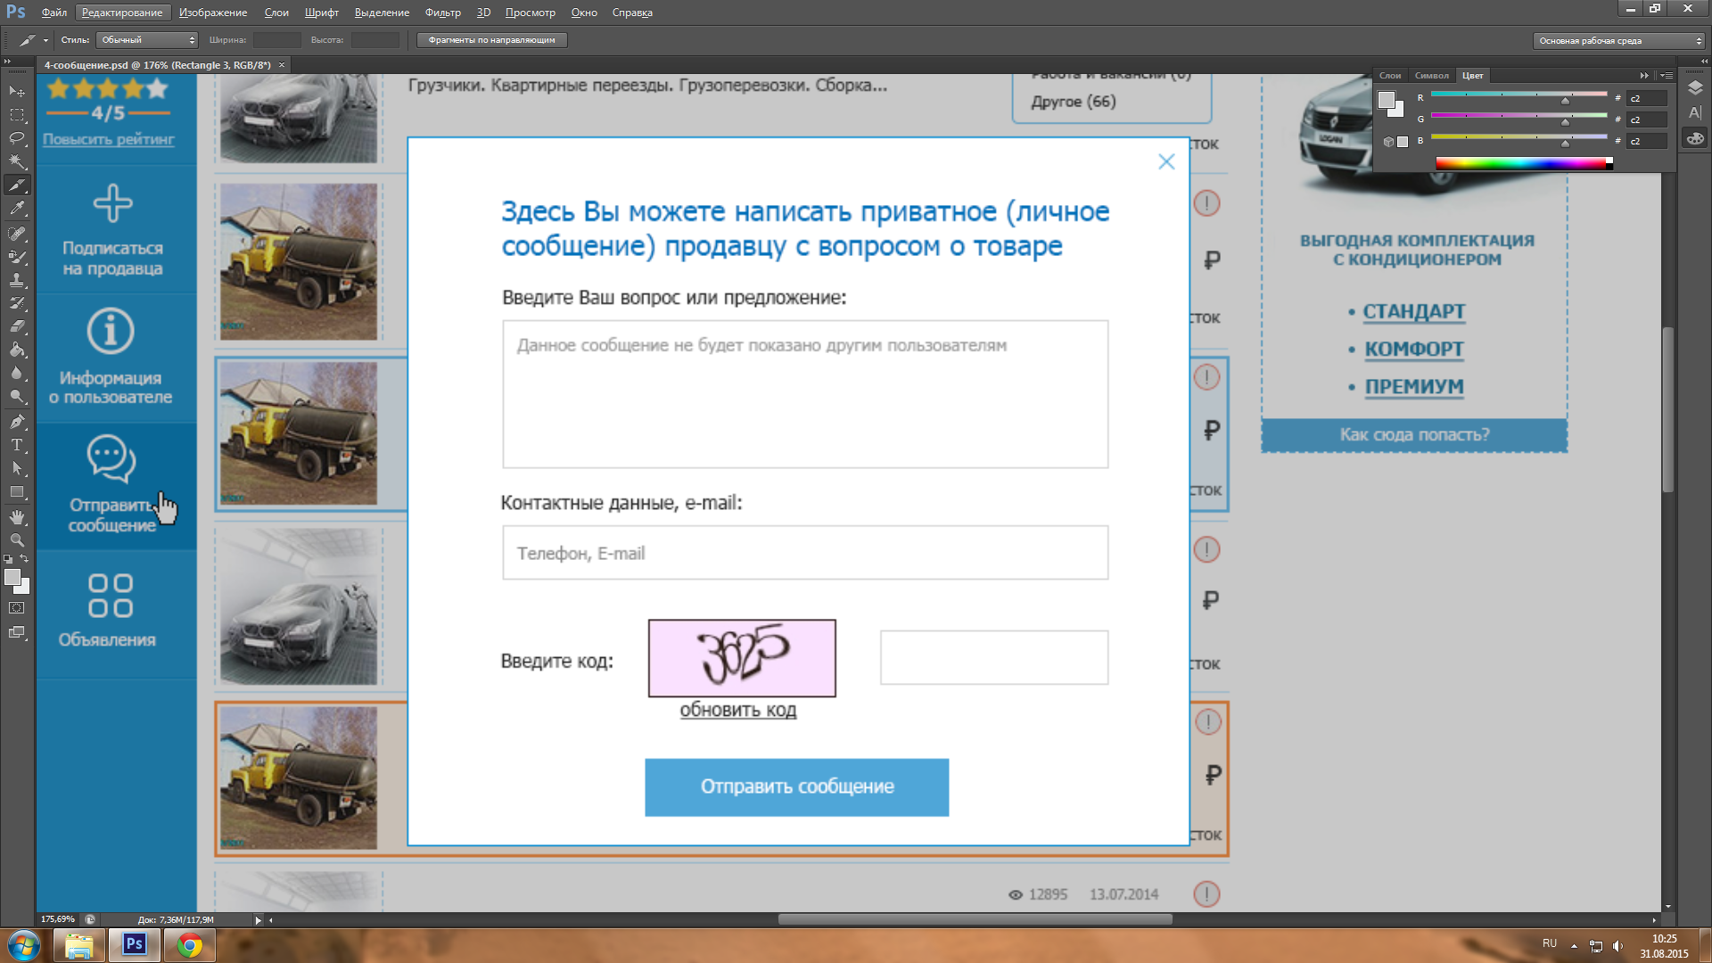Select the Magic Wand tool
The height and width of the screenshot is (963, 1712).
coord(17,161)
